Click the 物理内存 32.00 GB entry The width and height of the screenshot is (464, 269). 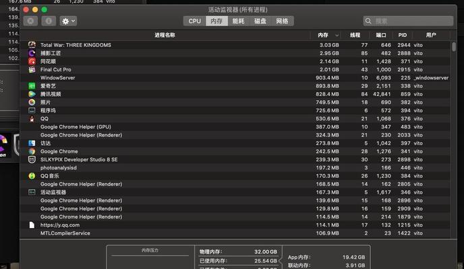pos(238,252)
